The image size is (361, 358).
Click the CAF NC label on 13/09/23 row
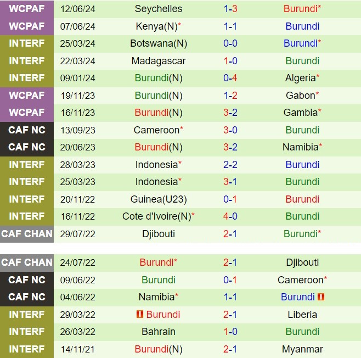[27, 130]
